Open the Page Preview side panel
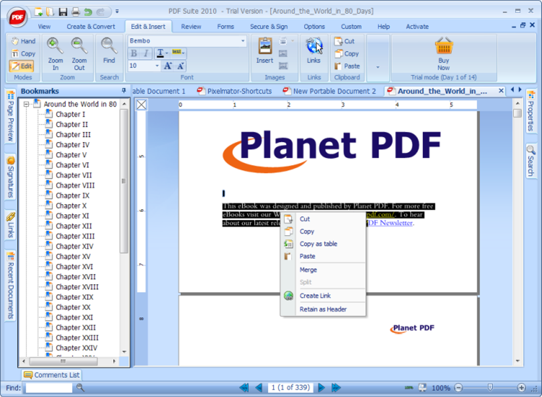 click(x=11, y=116)
